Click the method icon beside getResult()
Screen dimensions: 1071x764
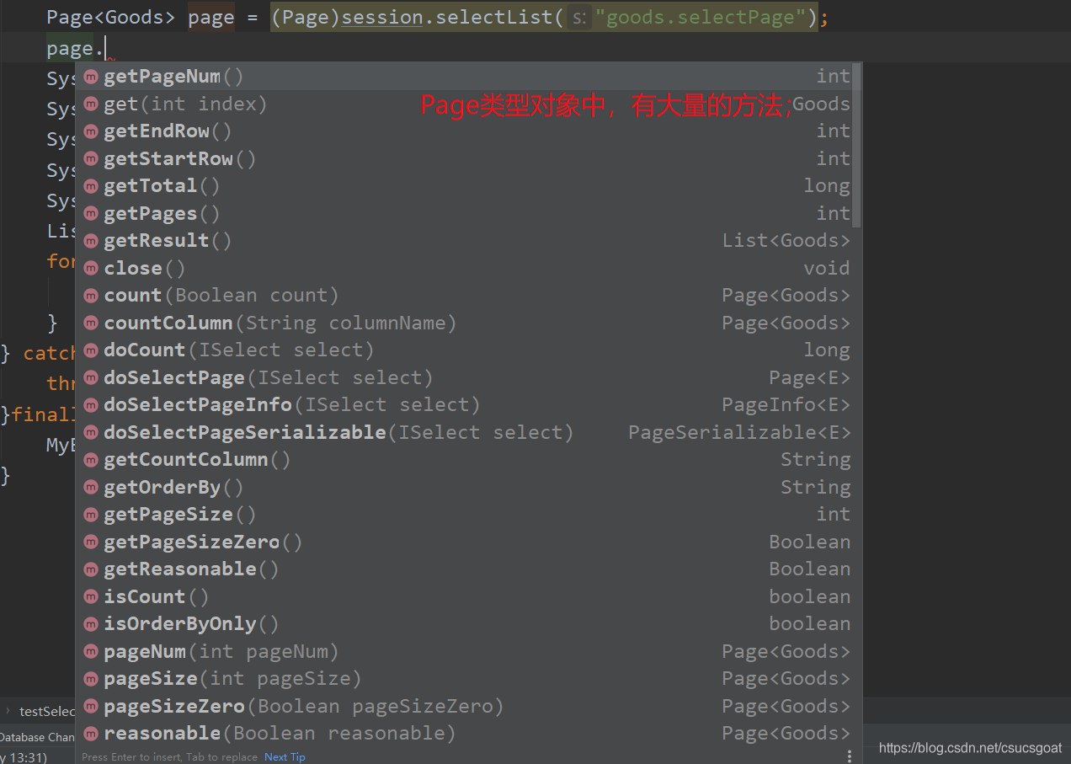90,240
